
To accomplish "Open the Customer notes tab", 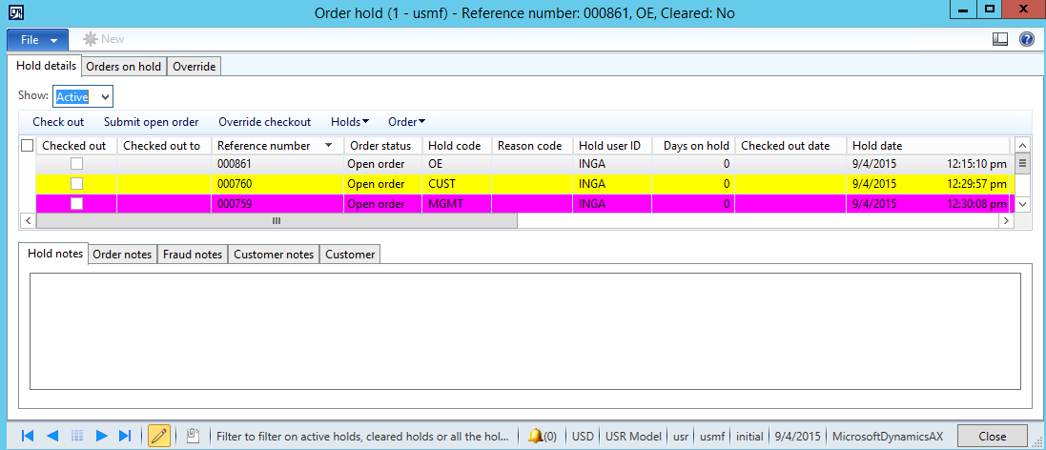I will [275, 254].
